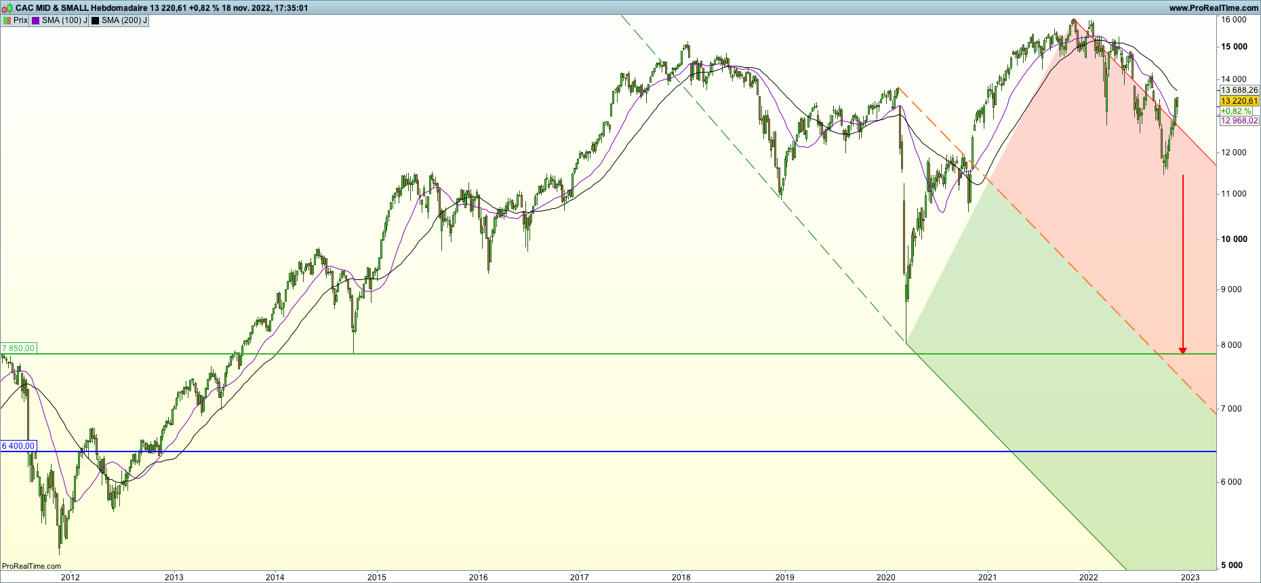Click the 2022 year label on time axis

[x=1089, y=578]
